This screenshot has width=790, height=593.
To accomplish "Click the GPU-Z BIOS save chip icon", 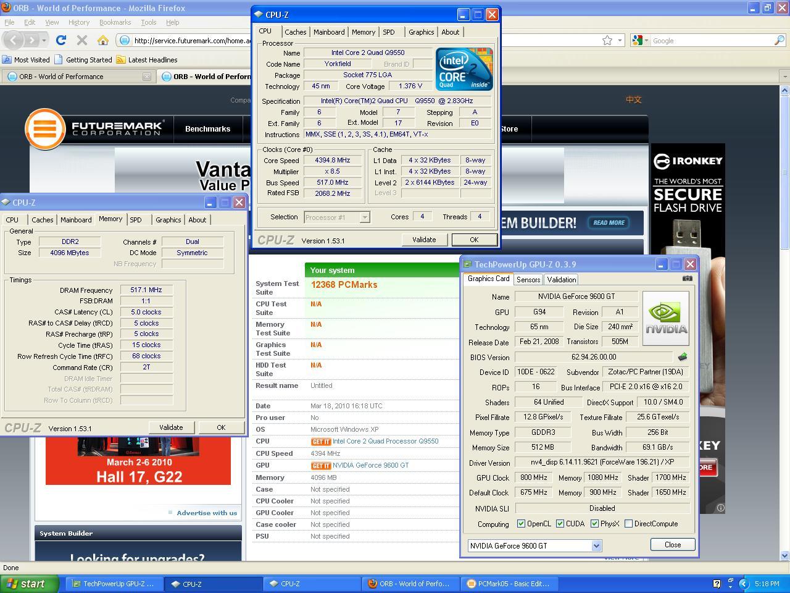I will 683,357.
